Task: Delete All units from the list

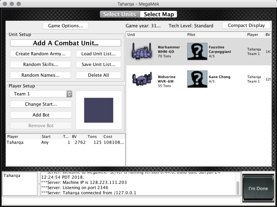Action: 98,75
